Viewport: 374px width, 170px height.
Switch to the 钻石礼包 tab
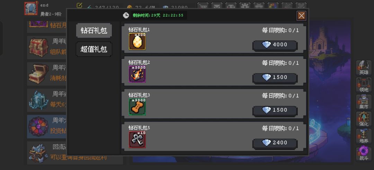click(94, 30)
